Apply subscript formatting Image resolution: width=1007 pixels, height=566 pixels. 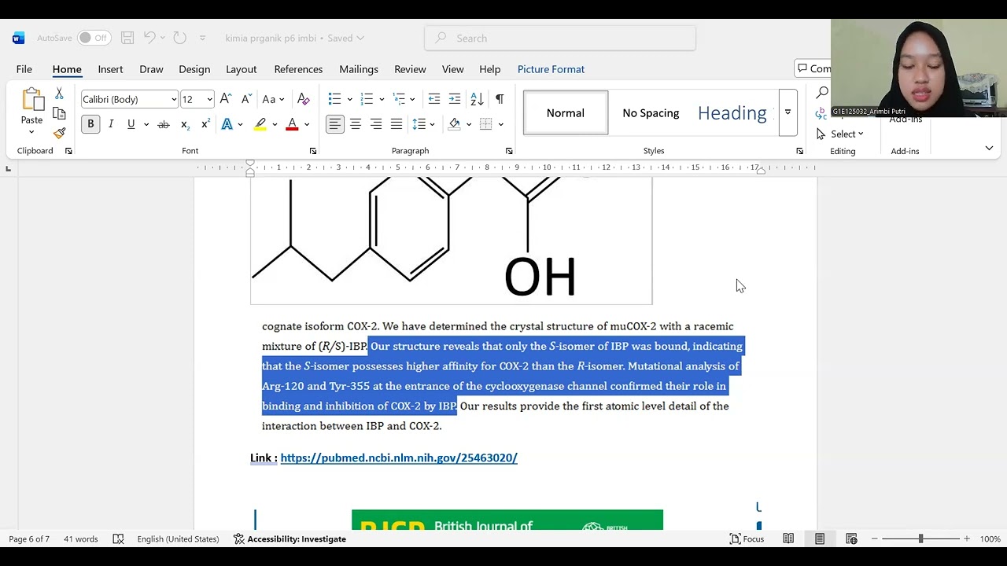pos(185,124)
